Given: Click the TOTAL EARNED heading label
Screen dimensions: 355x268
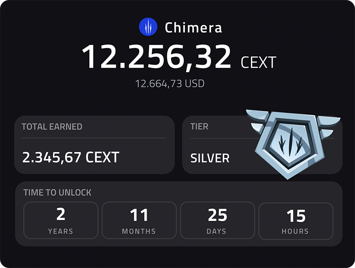Looking at the screenshot, I should (52, 127).
